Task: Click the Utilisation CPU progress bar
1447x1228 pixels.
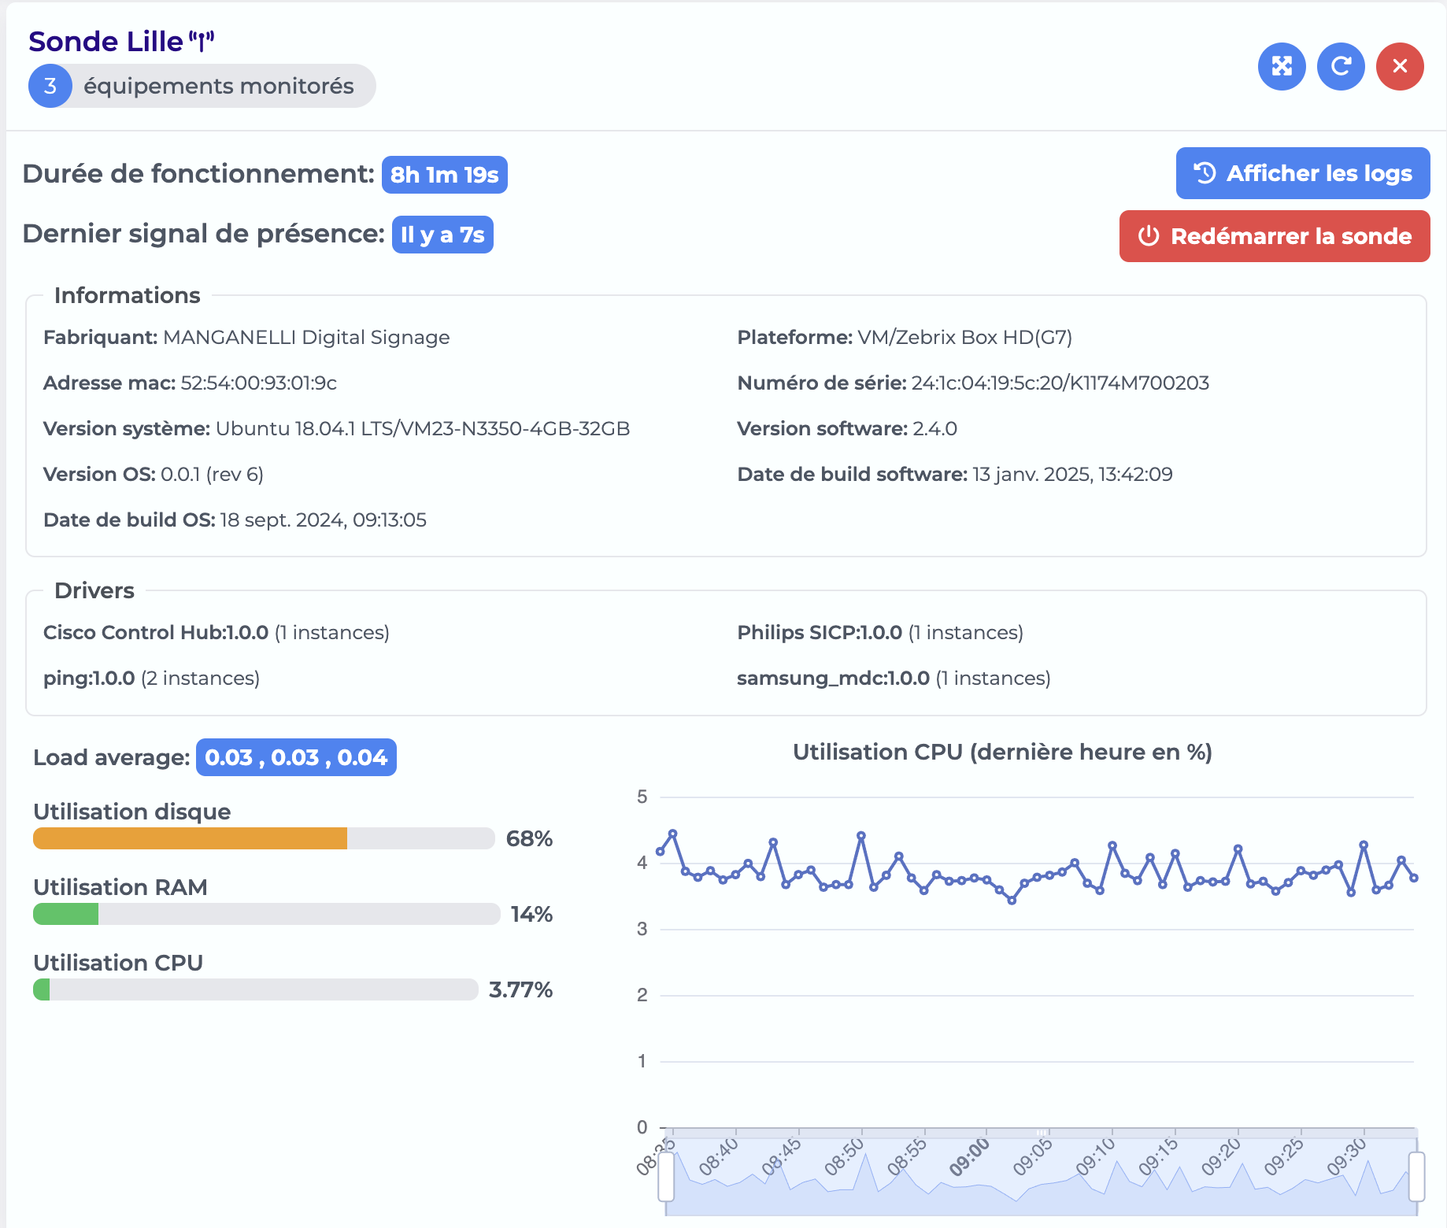Action: pos(256,989)
